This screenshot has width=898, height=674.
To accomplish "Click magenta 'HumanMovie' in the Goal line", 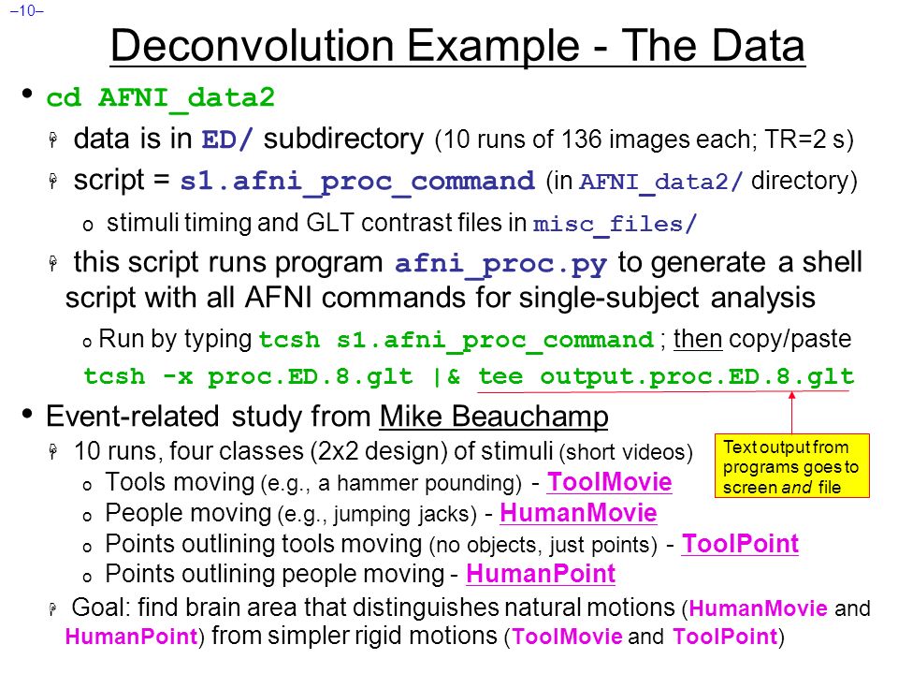I will tap(759, 608).
